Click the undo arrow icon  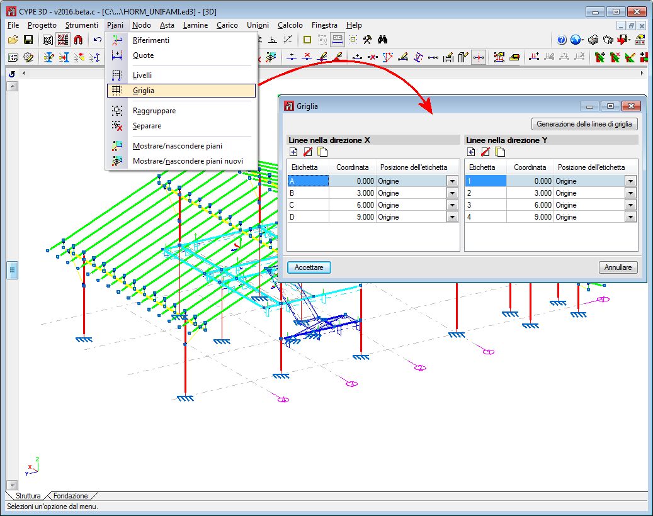pyautogui.click(x=98, y=40)
